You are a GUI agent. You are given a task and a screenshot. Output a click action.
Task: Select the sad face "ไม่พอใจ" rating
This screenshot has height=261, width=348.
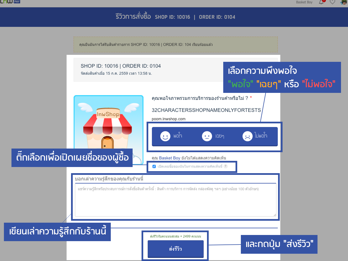(x=255, y=136)
